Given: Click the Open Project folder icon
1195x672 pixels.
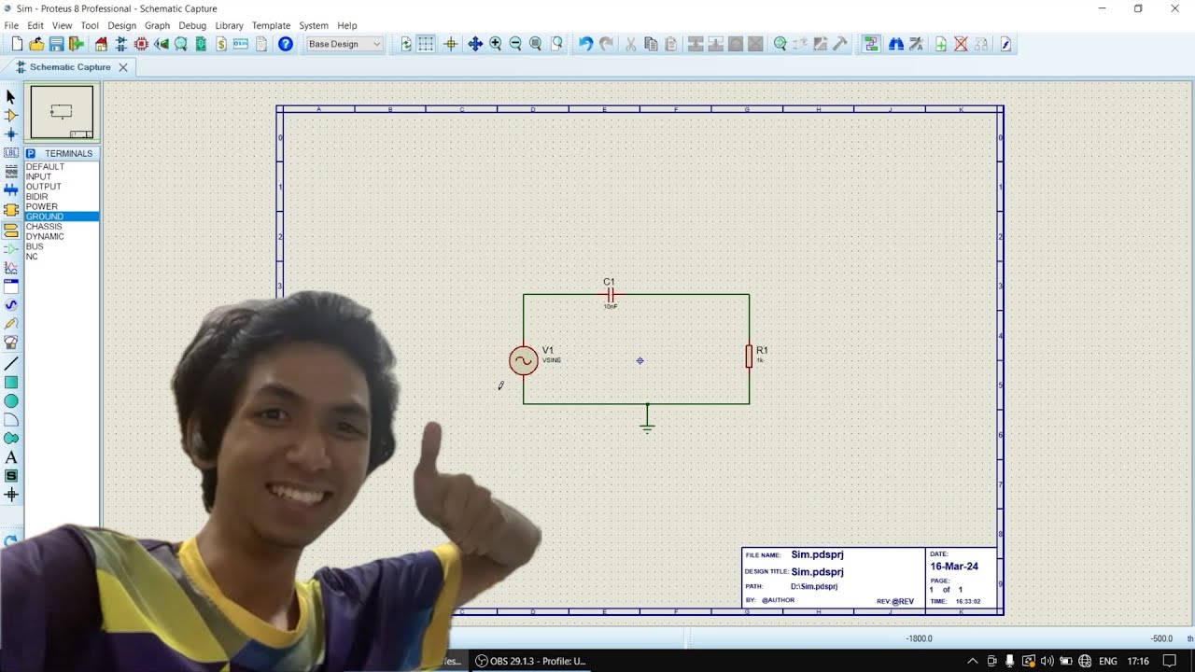Looking at the screenshot, I should pos(36,44).
